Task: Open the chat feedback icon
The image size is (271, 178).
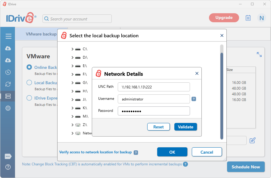Action: point(8,156)
